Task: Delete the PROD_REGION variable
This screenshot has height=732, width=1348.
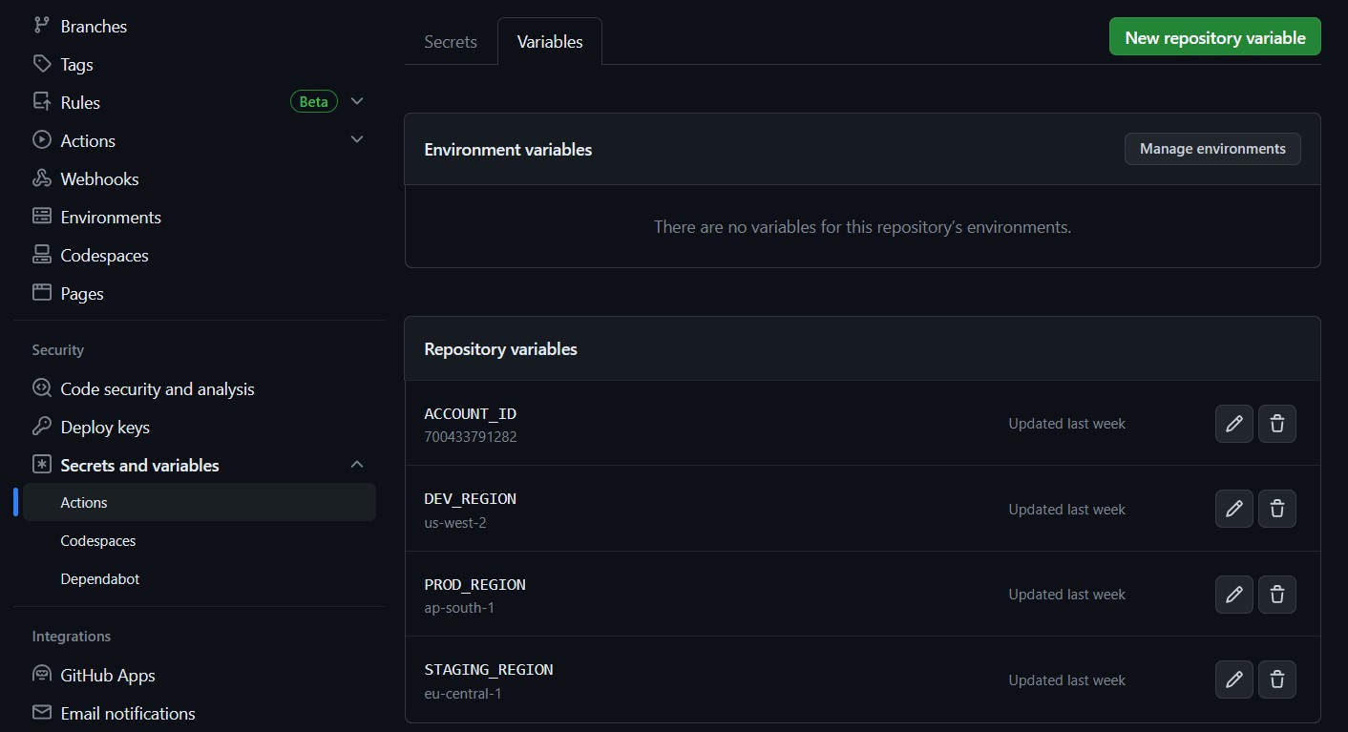Action: (1276, 595)
